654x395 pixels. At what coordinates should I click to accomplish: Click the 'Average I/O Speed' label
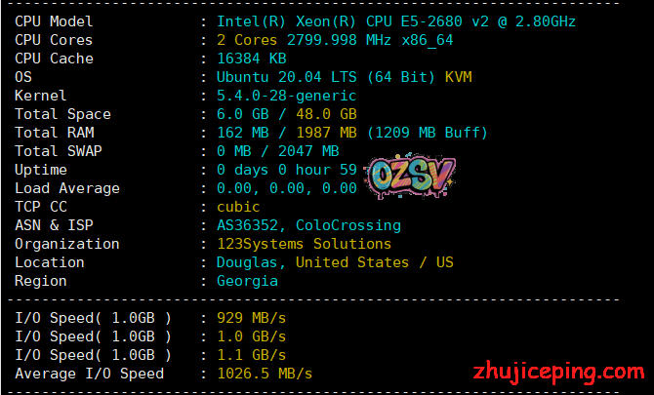[x=89, y=374]
